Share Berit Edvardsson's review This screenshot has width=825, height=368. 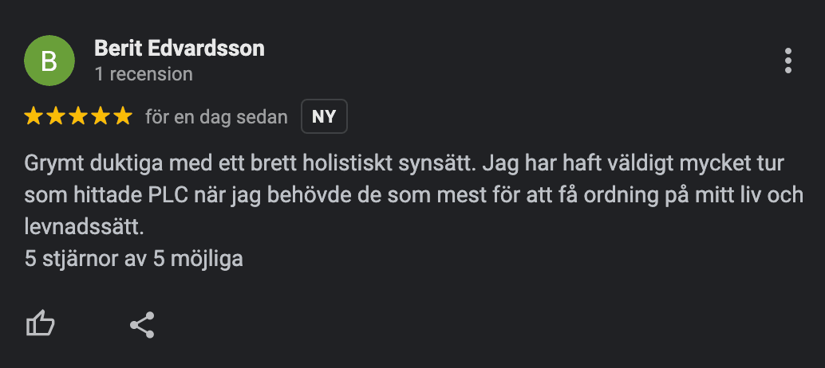pos(142,325)
